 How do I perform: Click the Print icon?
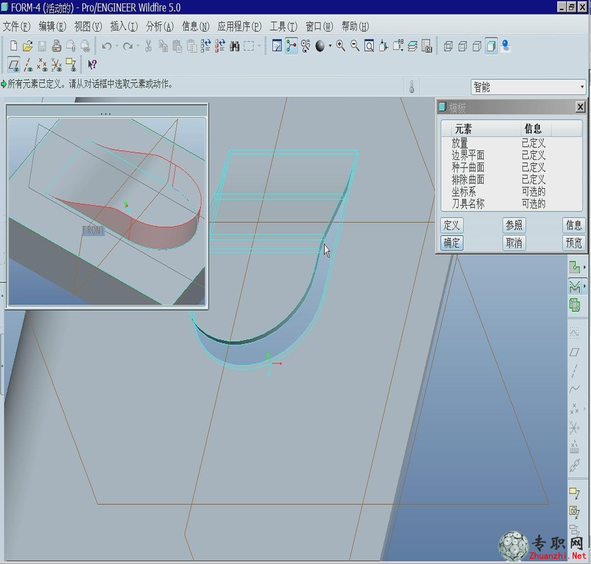pos(57,46)
